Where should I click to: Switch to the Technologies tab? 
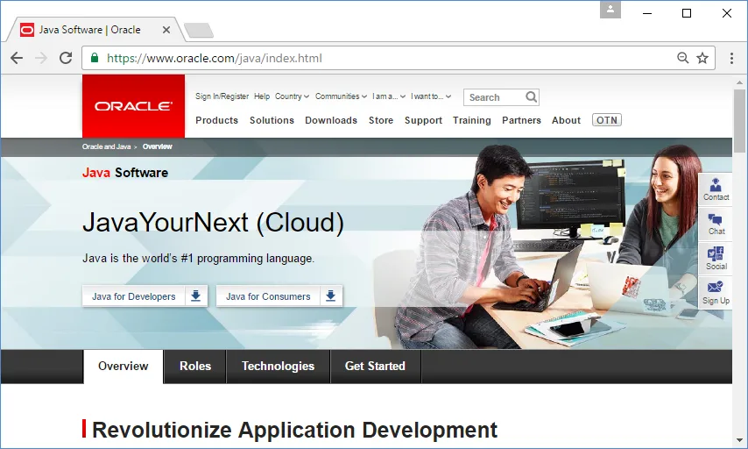click(278, 367)
